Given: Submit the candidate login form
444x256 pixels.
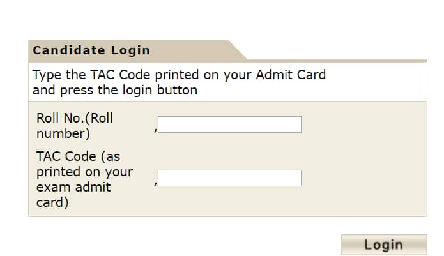Looking at the screenshot, I should pos(383,244).
